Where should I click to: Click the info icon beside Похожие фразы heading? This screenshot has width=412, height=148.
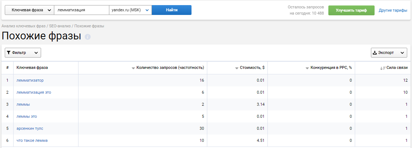[88, 37]
